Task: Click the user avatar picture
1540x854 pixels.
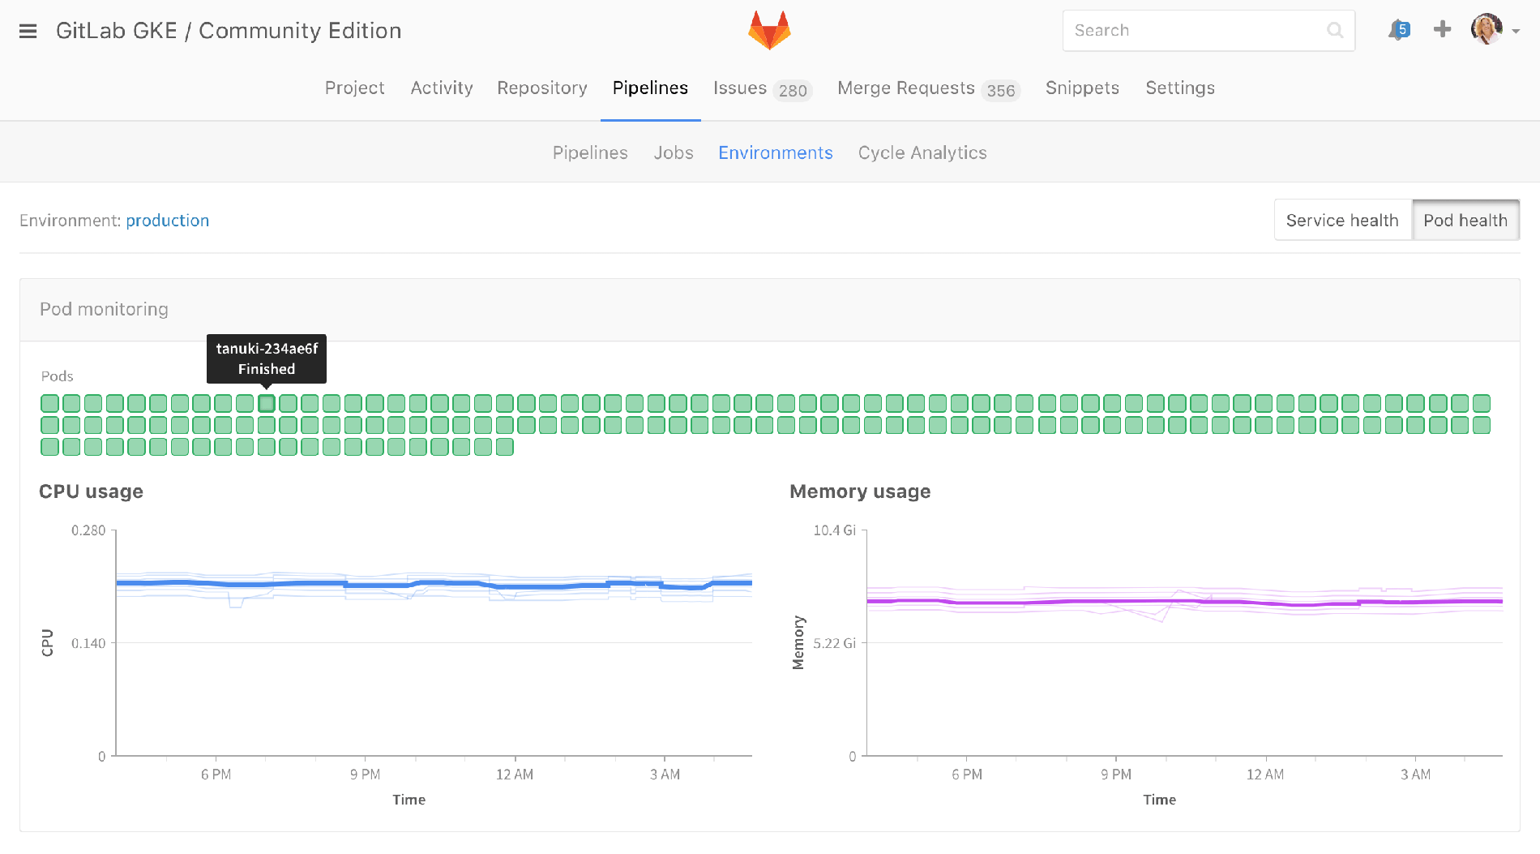Action: [x=1486, y=30]
